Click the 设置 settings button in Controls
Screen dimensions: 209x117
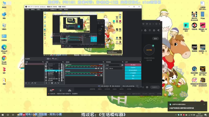point(133,76)
